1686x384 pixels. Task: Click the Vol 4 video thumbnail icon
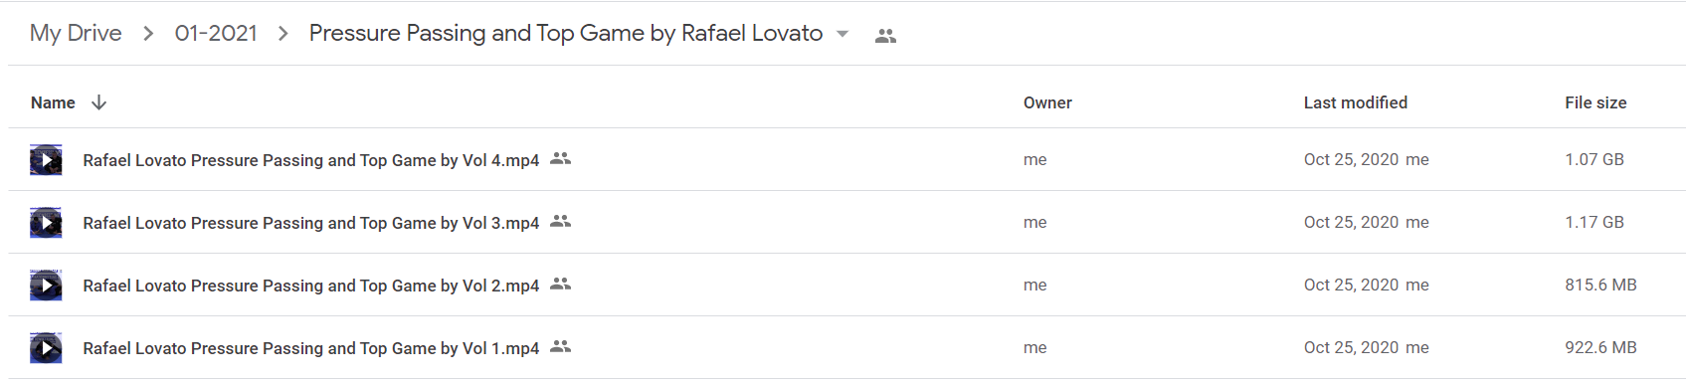(46, 159)
